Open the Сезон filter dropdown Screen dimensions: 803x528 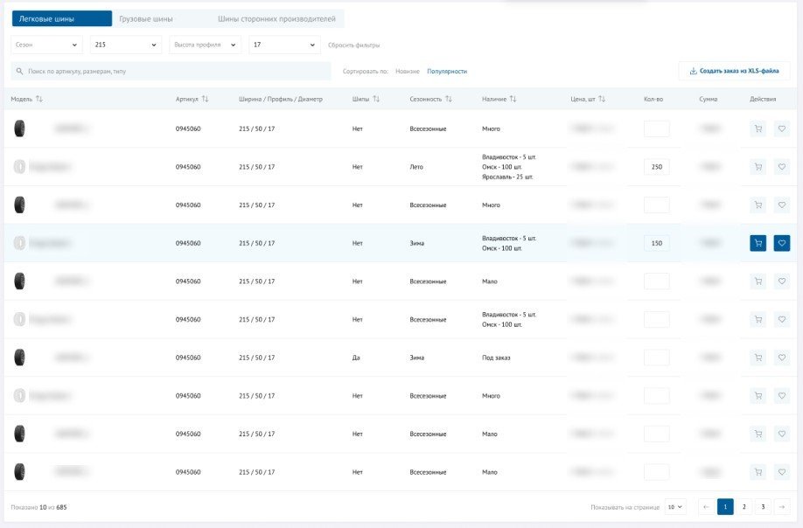point(46,45)
